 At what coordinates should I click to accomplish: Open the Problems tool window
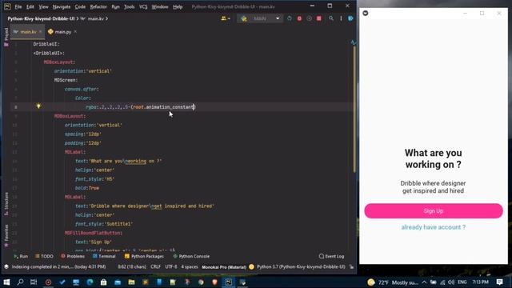(73, 256)
